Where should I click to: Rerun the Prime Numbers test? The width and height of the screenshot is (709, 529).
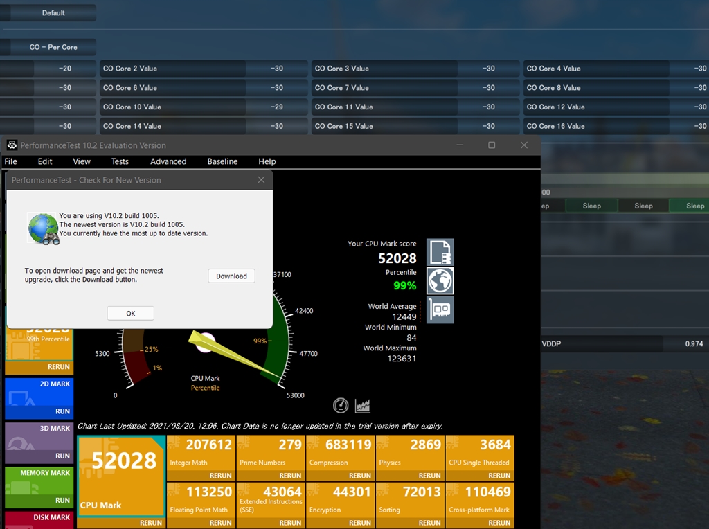290,475
